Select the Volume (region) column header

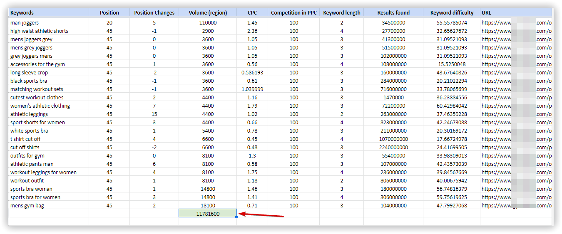[x=208, y=13]
